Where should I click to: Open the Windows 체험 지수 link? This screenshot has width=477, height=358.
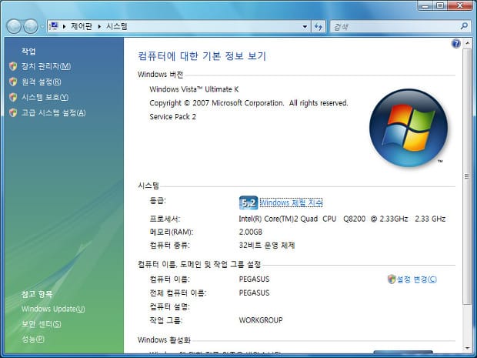click(x=291, y=202)
